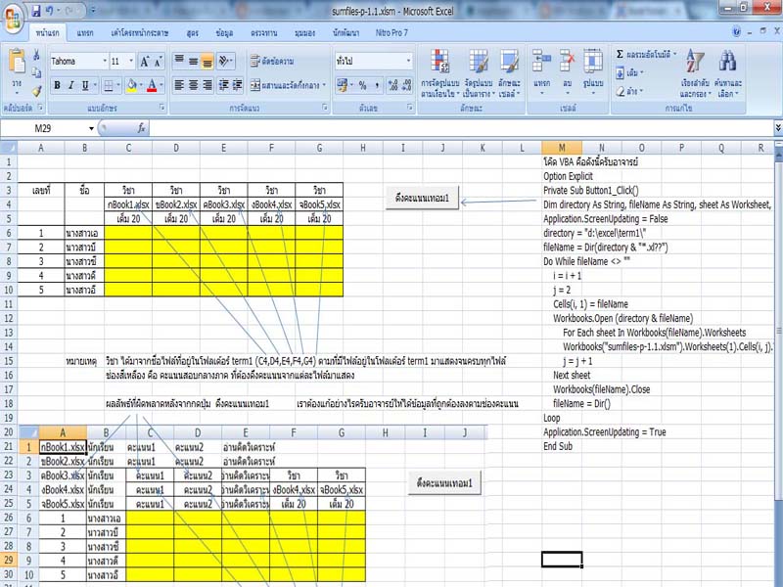
Task: Open the font size dropdown
Action: coord(129,61)
